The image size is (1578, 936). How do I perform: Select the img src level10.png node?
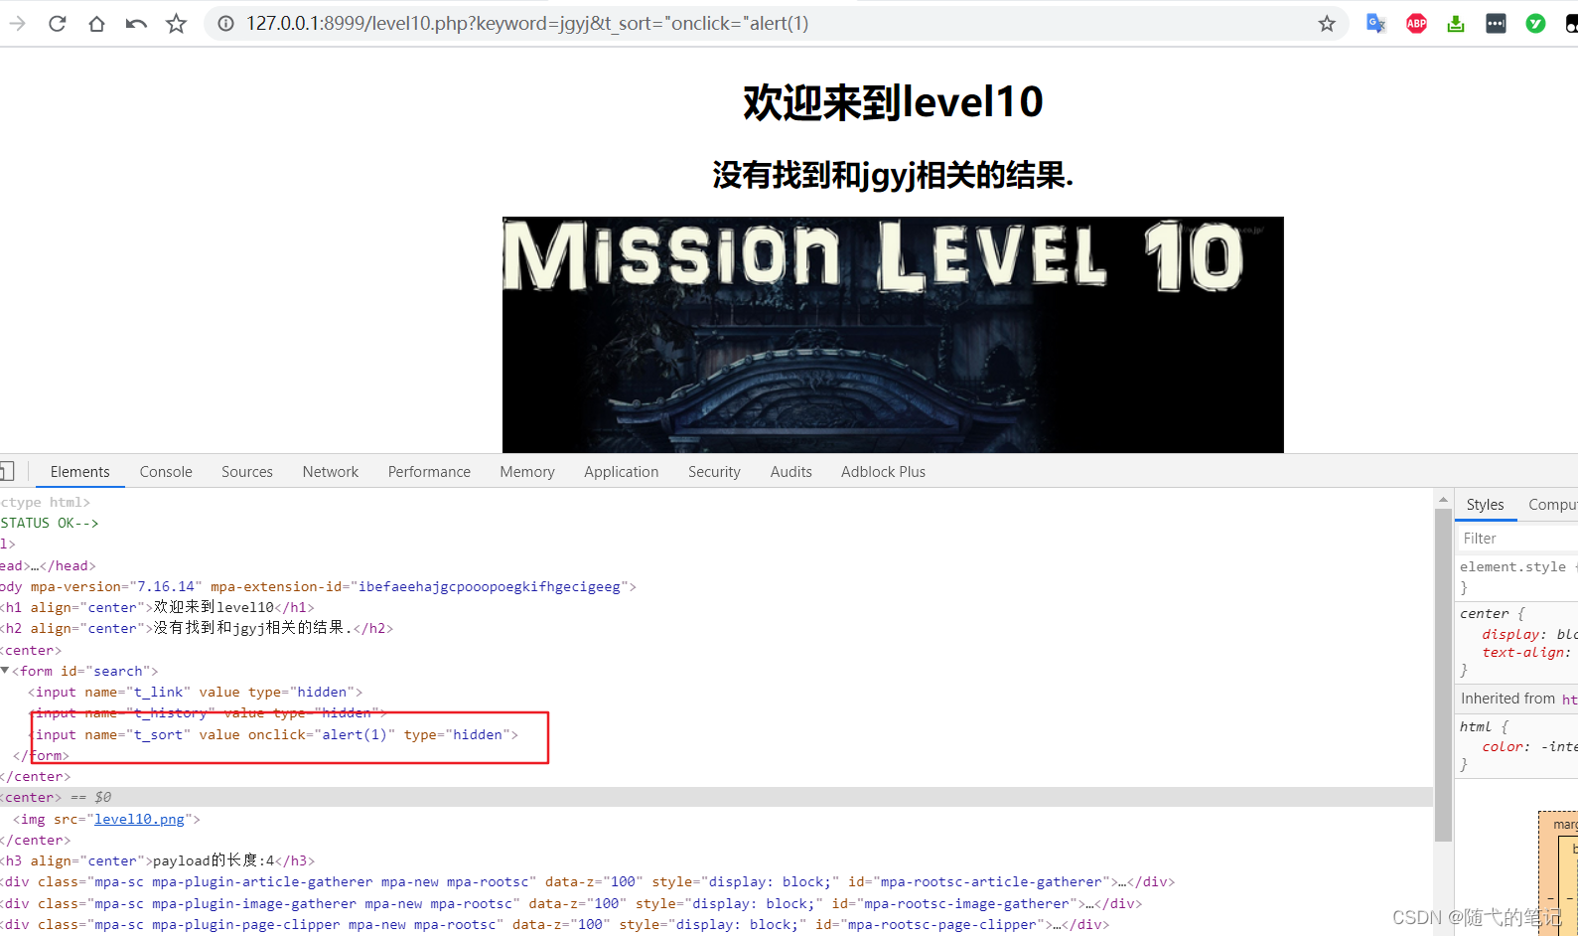coord(106,819)
